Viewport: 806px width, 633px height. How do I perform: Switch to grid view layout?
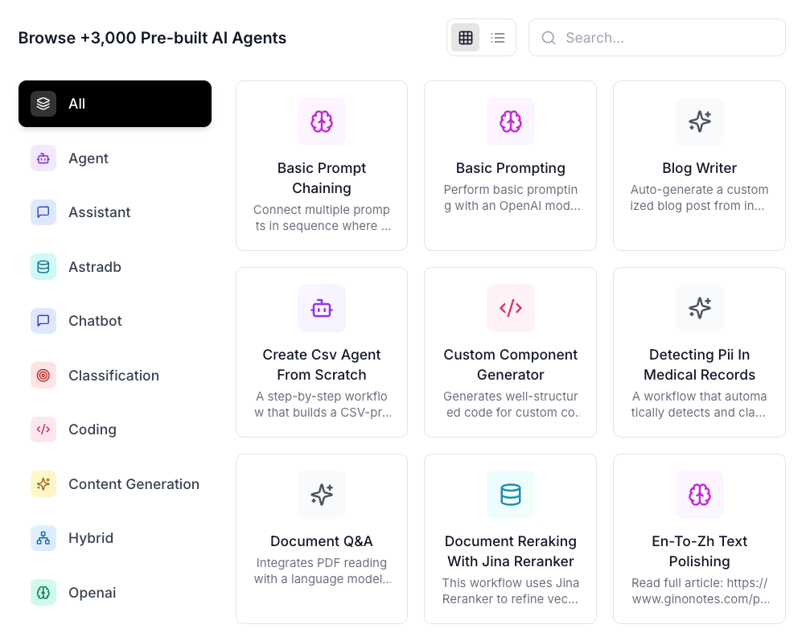[x=465, y=37]
